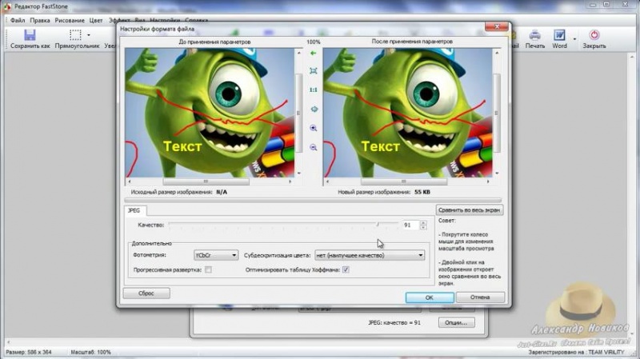Image resolution: width=640 pixels, height=359 pixels.
Task: Zoom out the preview with magnifier minus
Action: (313, 147)
